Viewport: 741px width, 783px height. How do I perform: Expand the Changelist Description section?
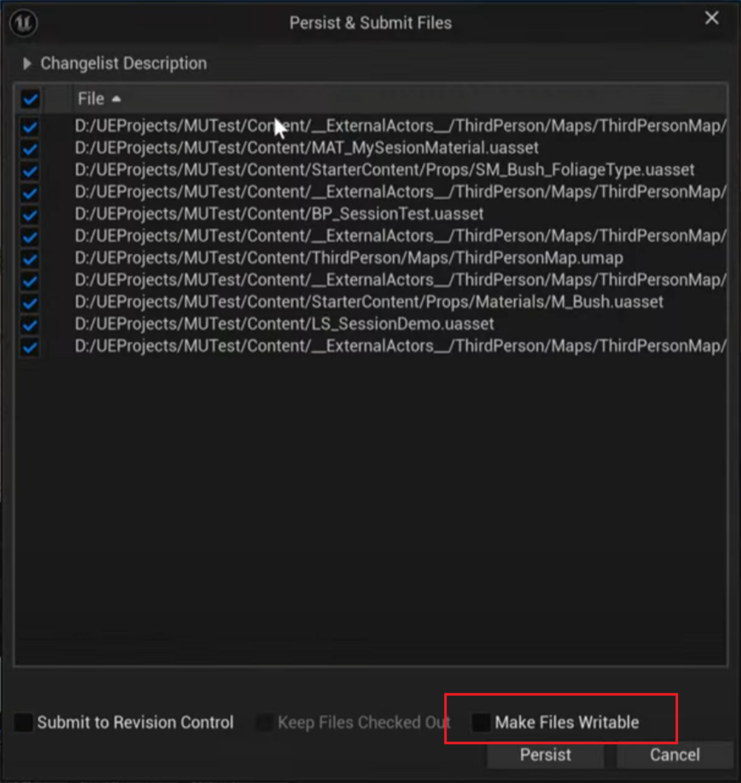[26, 63]
